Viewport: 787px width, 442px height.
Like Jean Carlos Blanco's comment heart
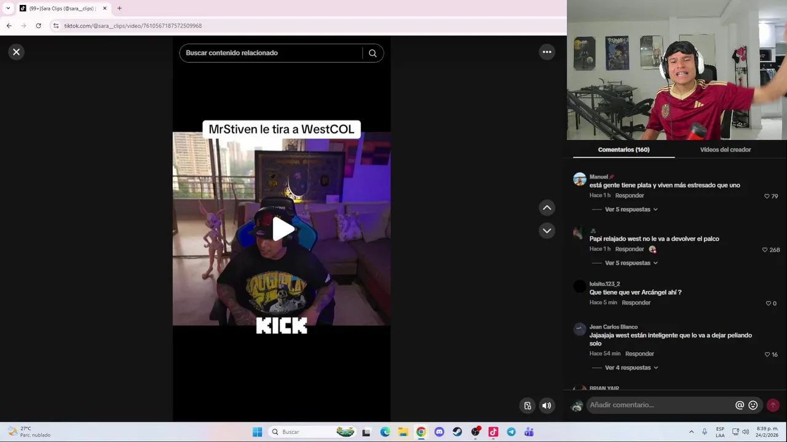pyautogui.click(x=767, y=354)
